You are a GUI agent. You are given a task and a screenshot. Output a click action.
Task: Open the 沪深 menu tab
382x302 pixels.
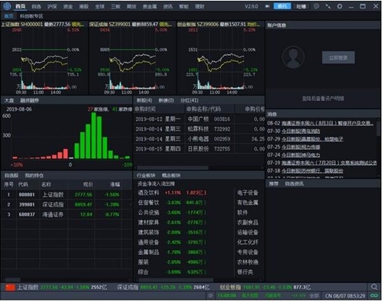pyautogui.click(x=52, y=6)
